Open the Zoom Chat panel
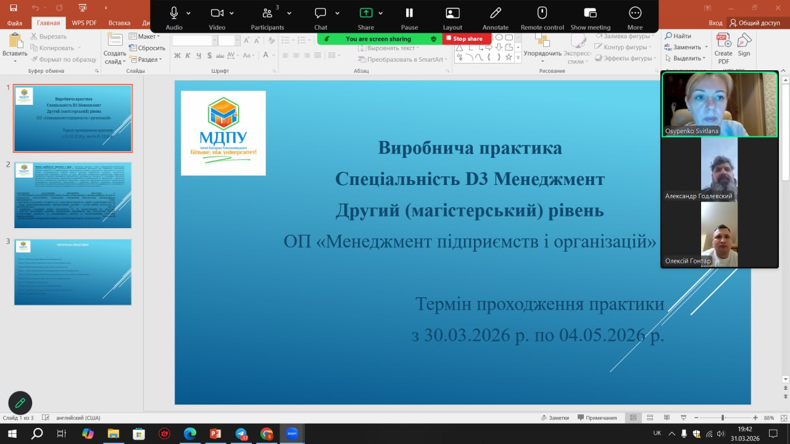This screenshot has height=444, width=790. tap(320, 14)
